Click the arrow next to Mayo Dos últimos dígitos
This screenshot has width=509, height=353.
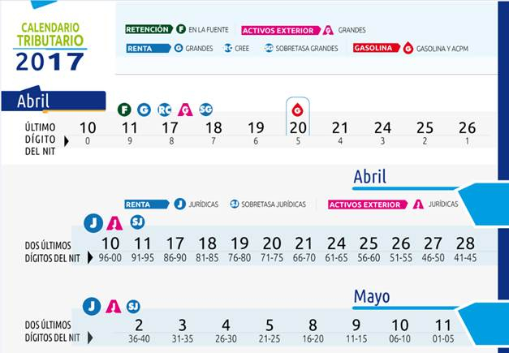pos(90,338)
